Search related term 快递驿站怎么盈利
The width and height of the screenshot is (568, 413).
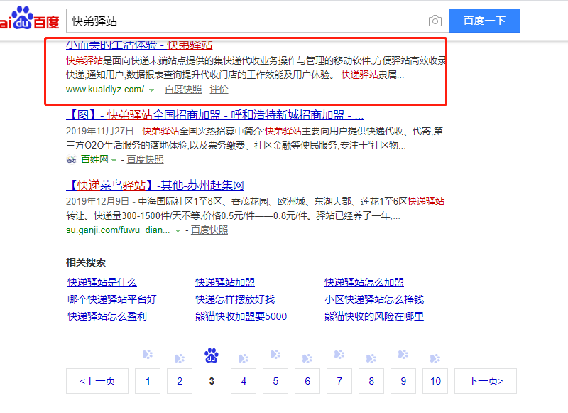107,316
